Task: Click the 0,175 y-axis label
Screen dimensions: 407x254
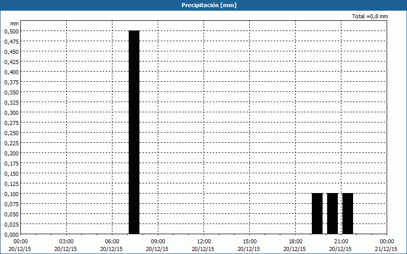Action: (11, 164)
